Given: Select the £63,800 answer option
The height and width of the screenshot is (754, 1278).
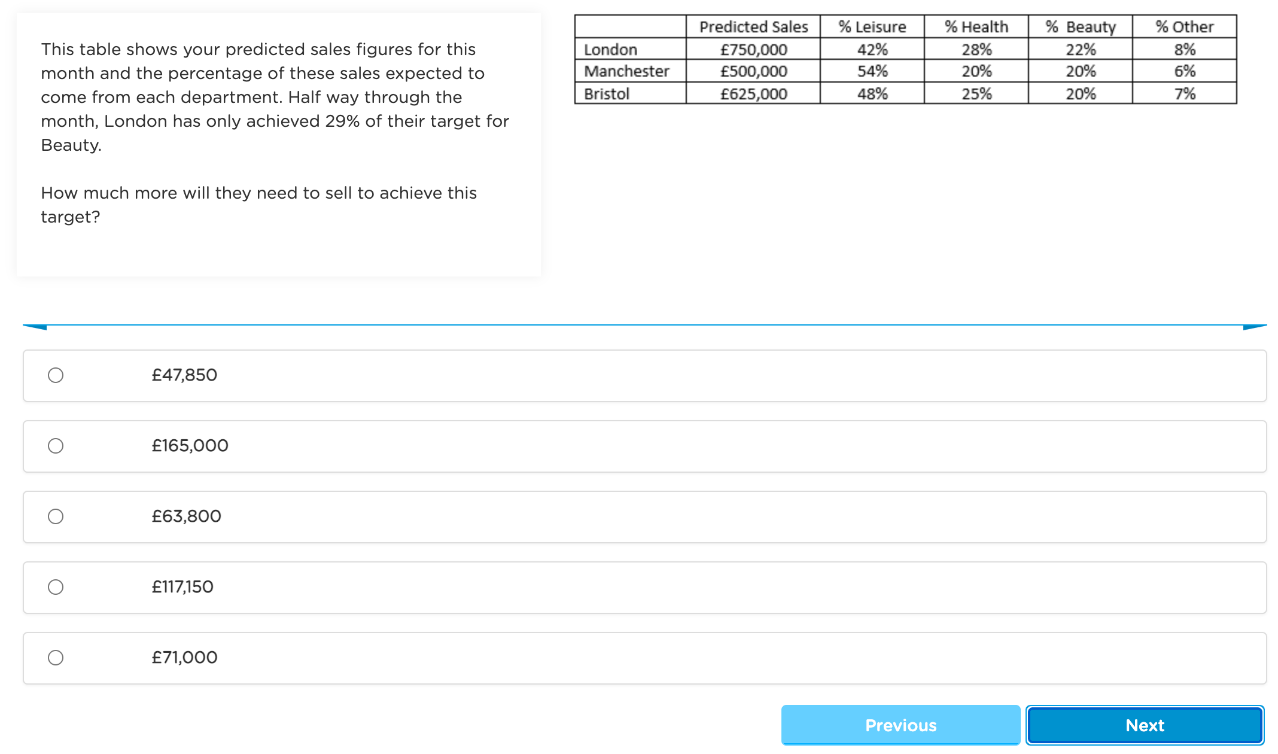Looking at the screenshot, I should tap(56, 516).
